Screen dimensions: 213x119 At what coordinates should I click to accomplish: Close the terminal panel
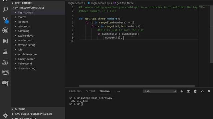(x=209, y=91)
